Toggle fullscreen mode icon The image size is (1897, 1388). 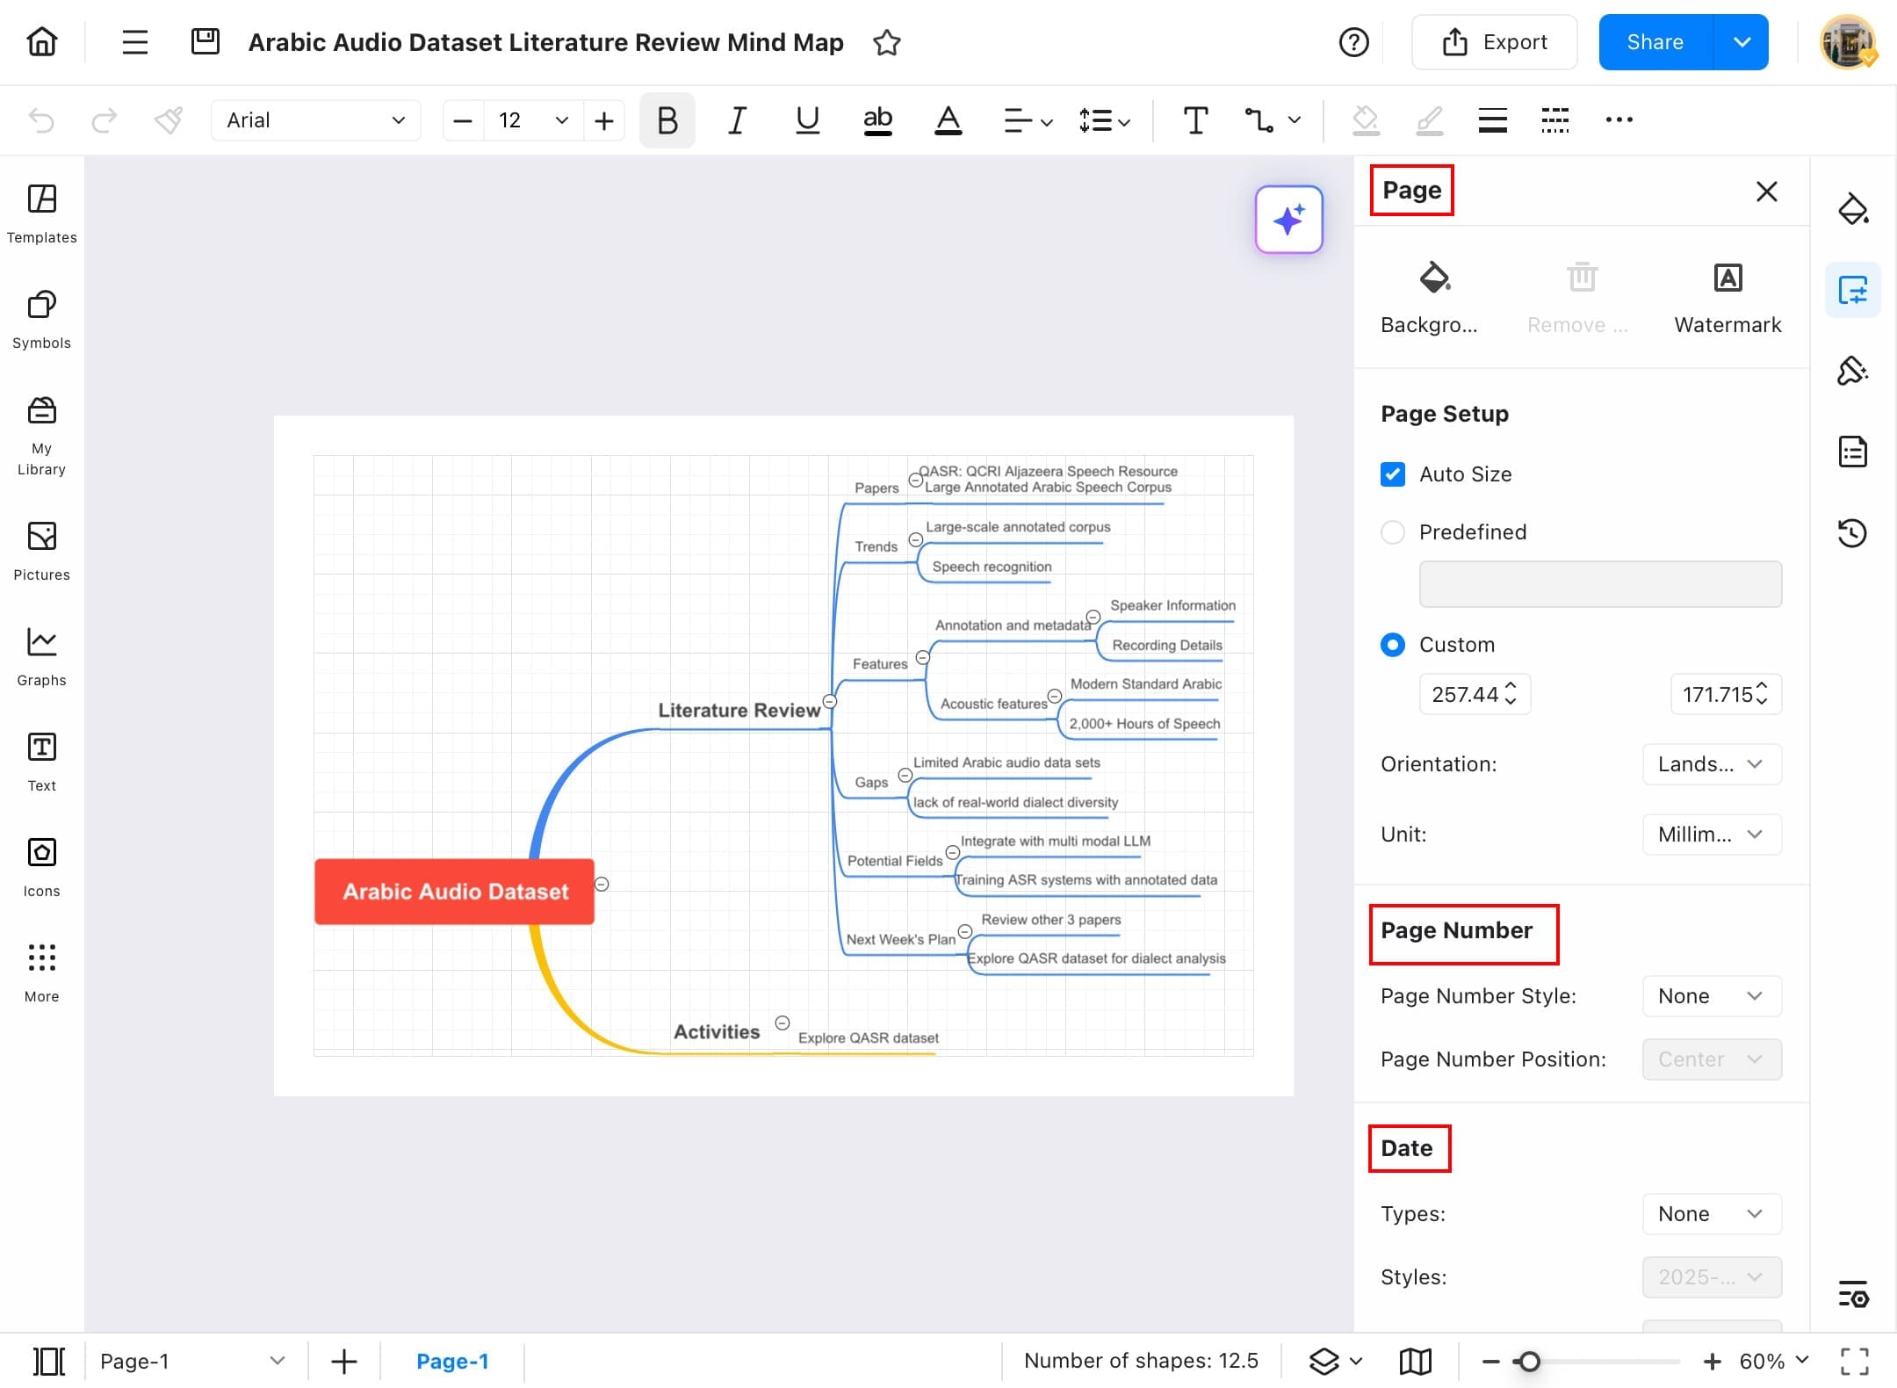tap(1854, 1361)
